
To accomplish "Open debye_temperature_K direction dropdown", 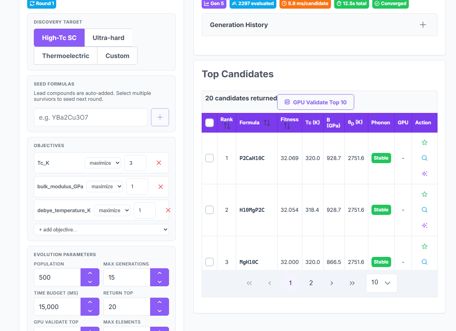I will [112, 210].
